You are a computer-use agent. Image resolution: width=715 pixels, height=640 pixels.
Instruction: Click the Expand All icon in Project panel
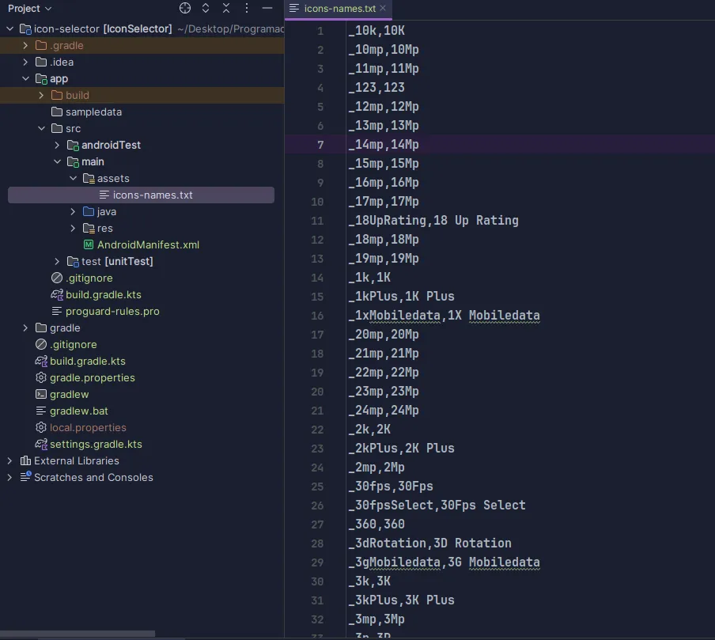[206, 8]
